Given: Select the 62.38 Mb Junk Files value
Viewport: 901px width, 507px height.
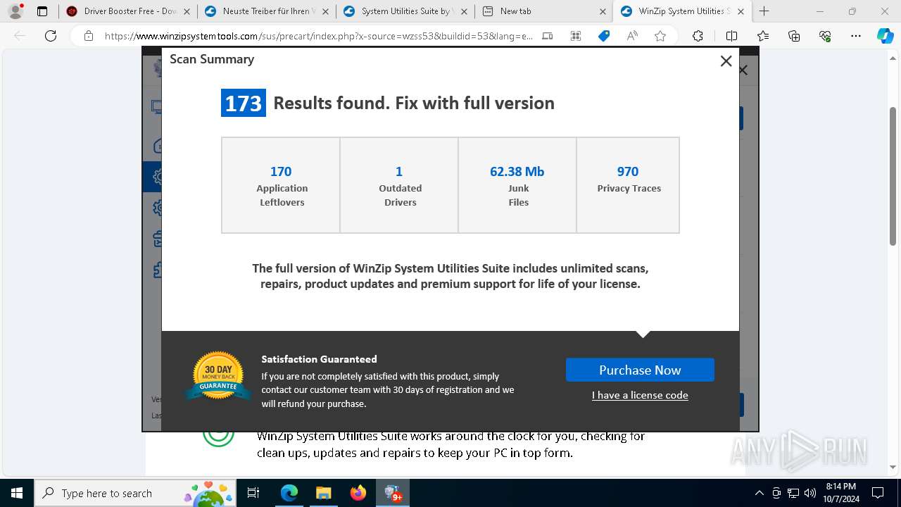Looking at the screenshot, I should (x=517, y=171).
